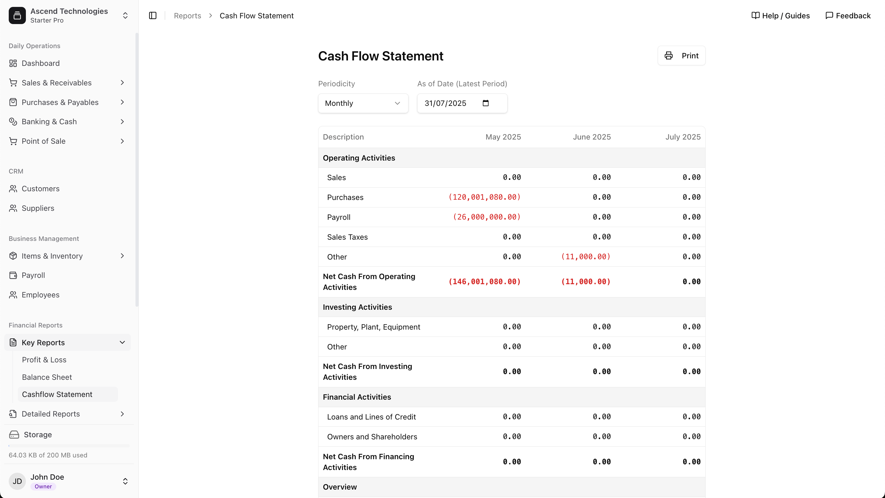Expand Sales & Receivables chevron

[122, 83]
